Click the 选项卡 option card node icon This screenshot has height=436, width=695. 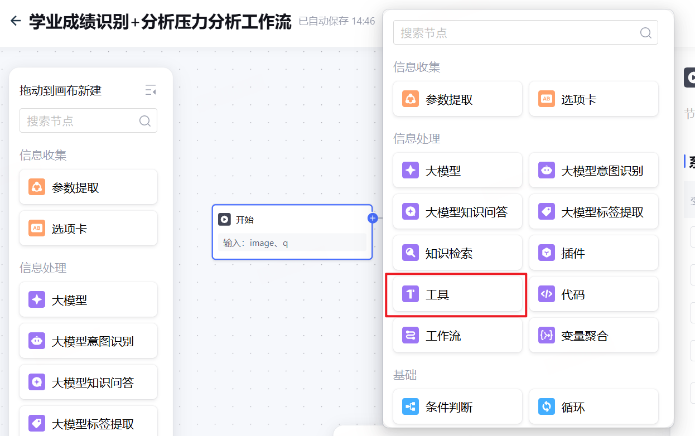[546, 99]
